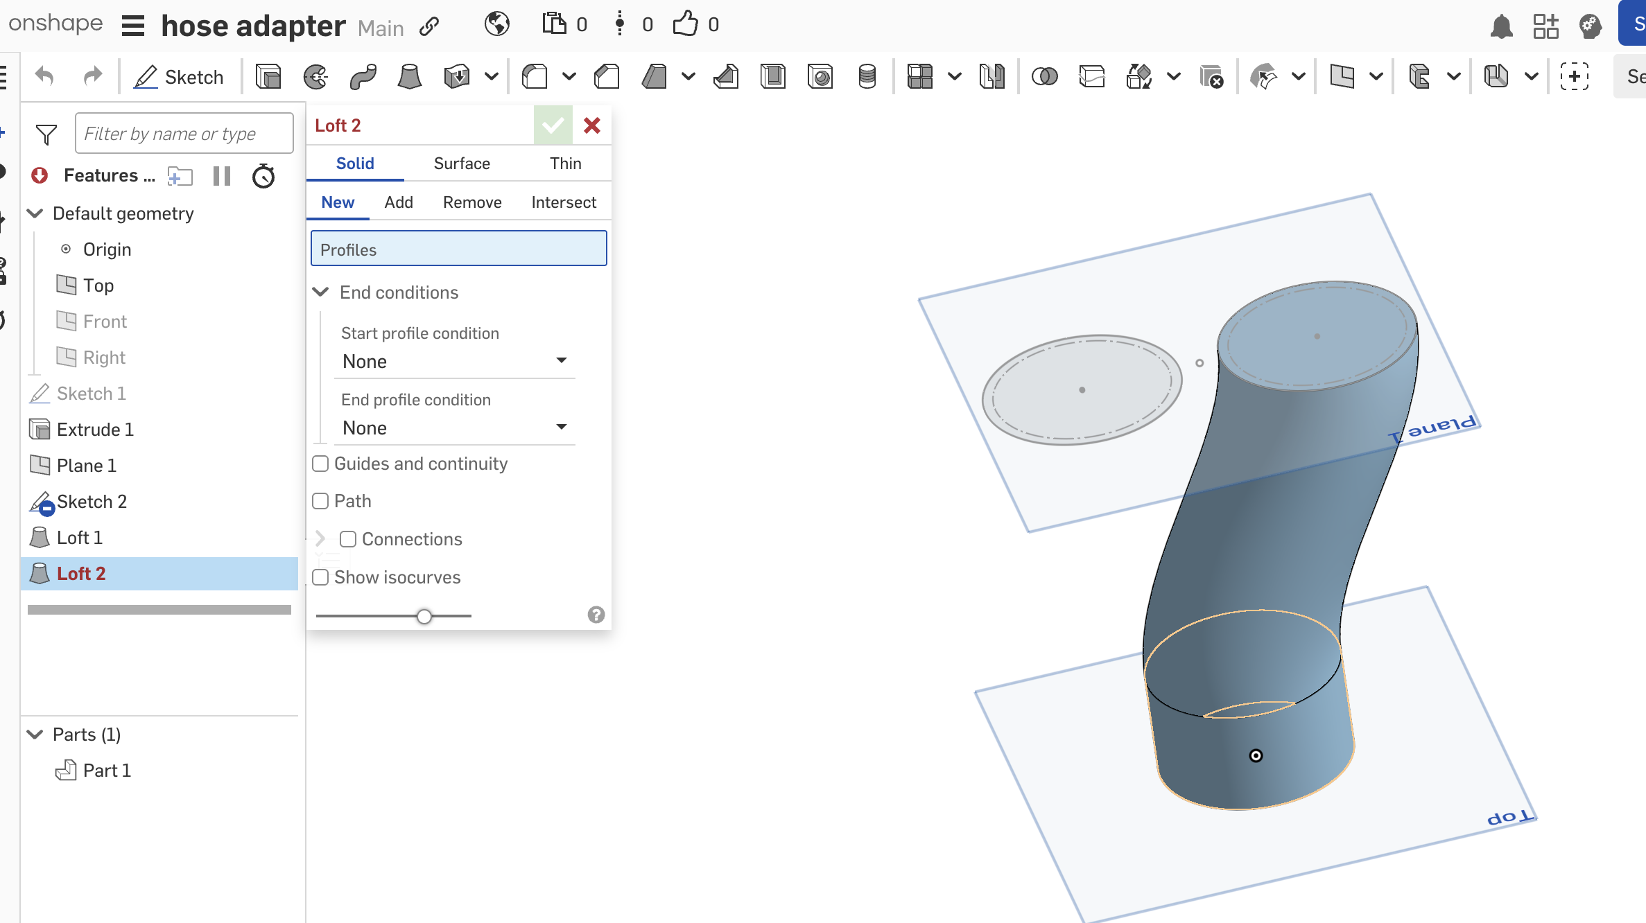Open Start profile condition dropdown

[x=455, y=361]
